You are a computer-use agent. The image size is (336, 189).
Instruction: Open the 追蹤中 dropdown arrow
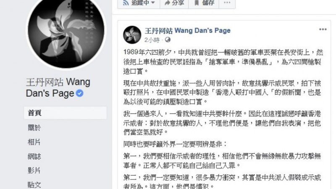(153, 3)
